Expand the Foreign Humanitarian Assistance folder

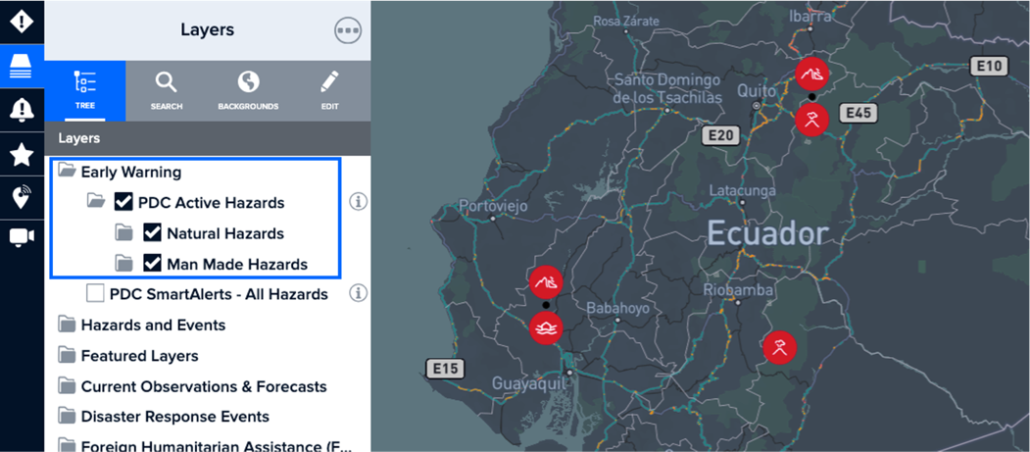click(x=67, y=445)
